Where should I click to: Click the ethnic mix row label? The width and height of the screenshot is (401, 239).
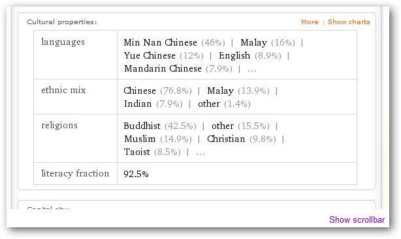tap(63, 90)
